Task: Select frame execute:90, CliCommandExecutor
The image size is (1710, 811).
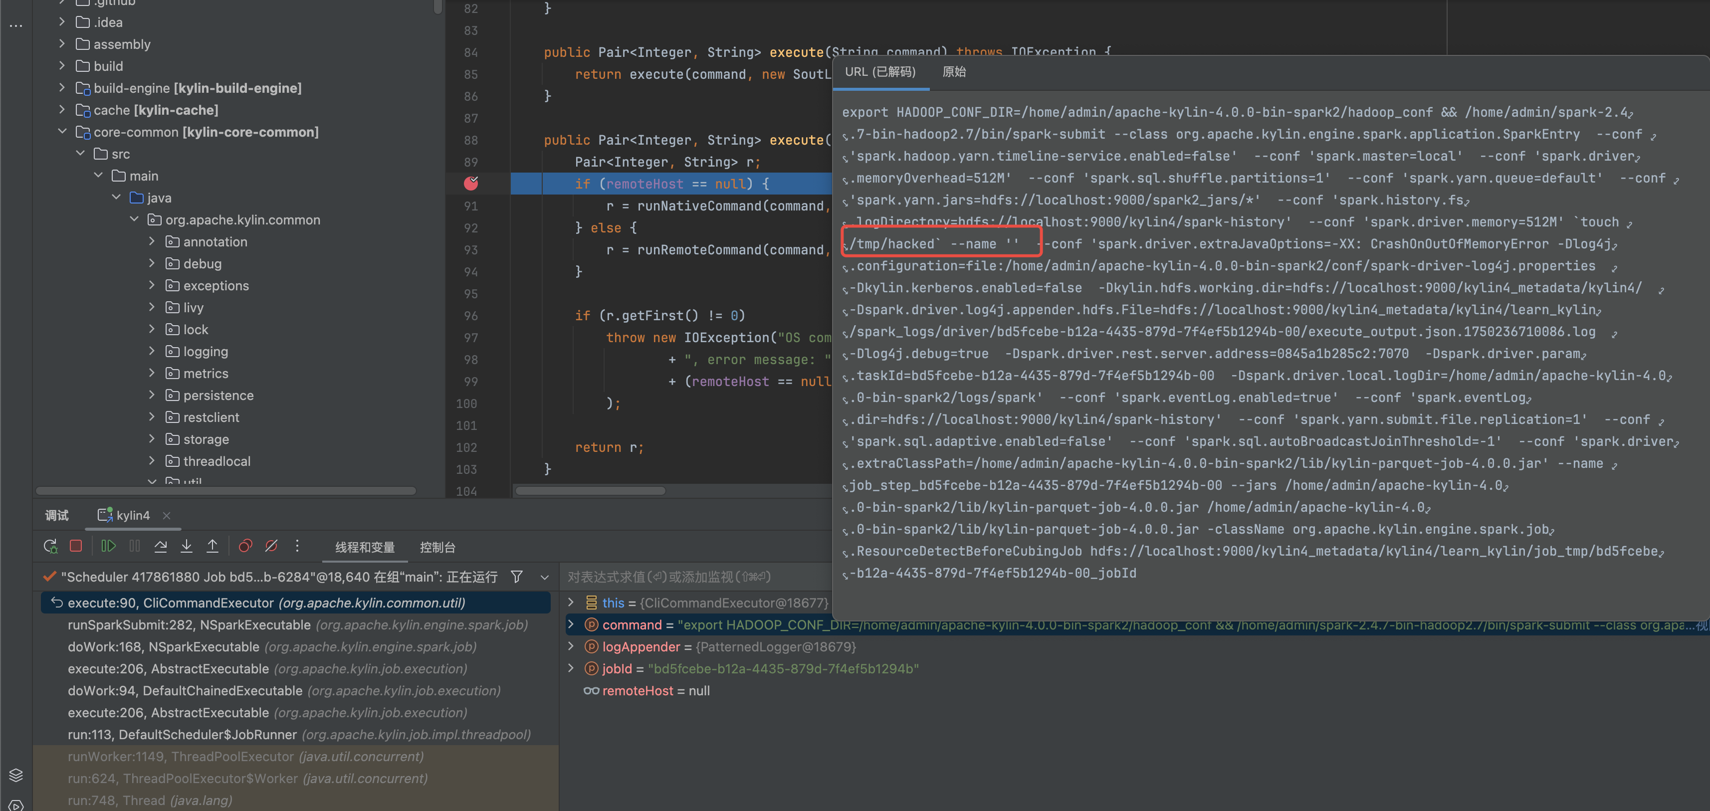Action: tap(296, 603)
